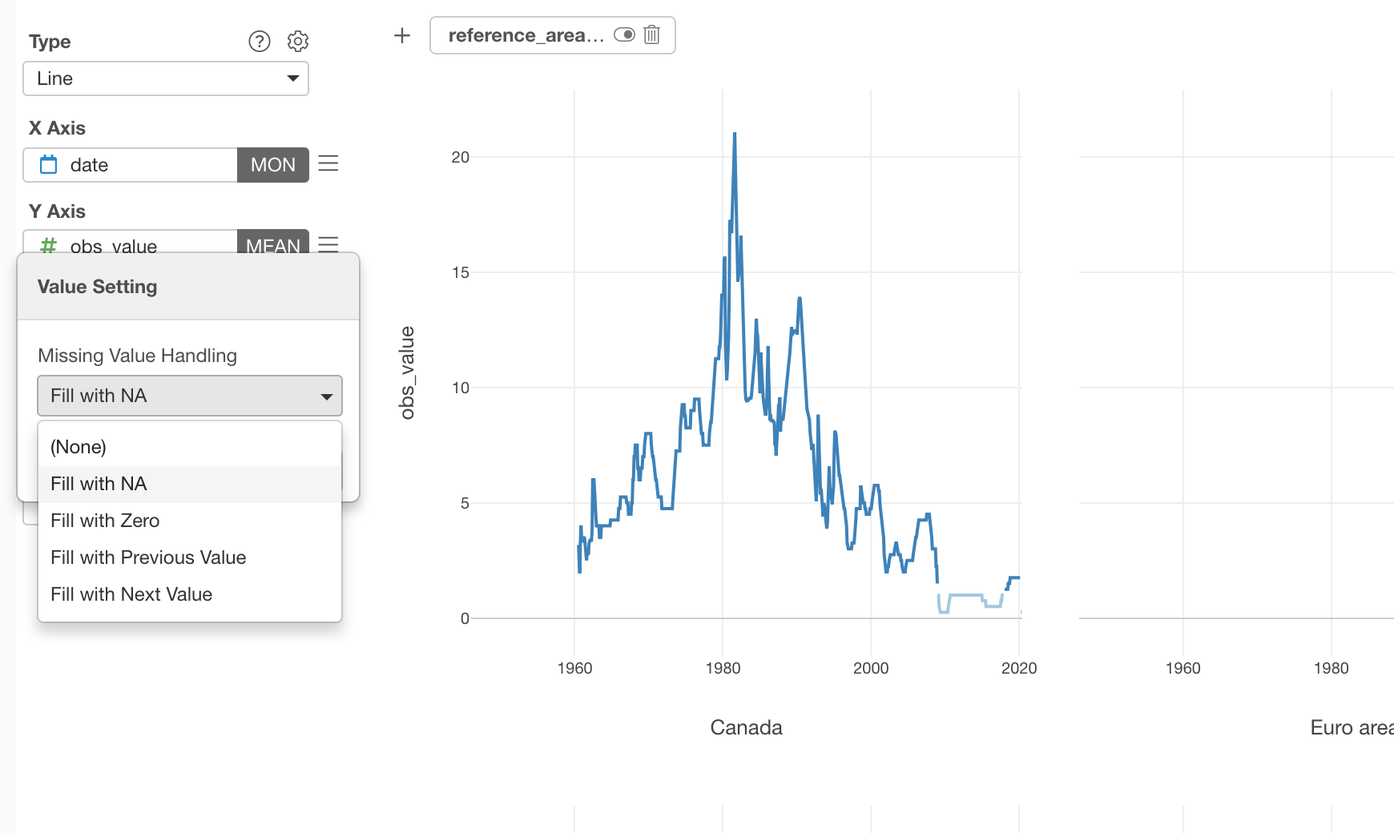Open the MON date aggregation selector

tap(273, 165)
